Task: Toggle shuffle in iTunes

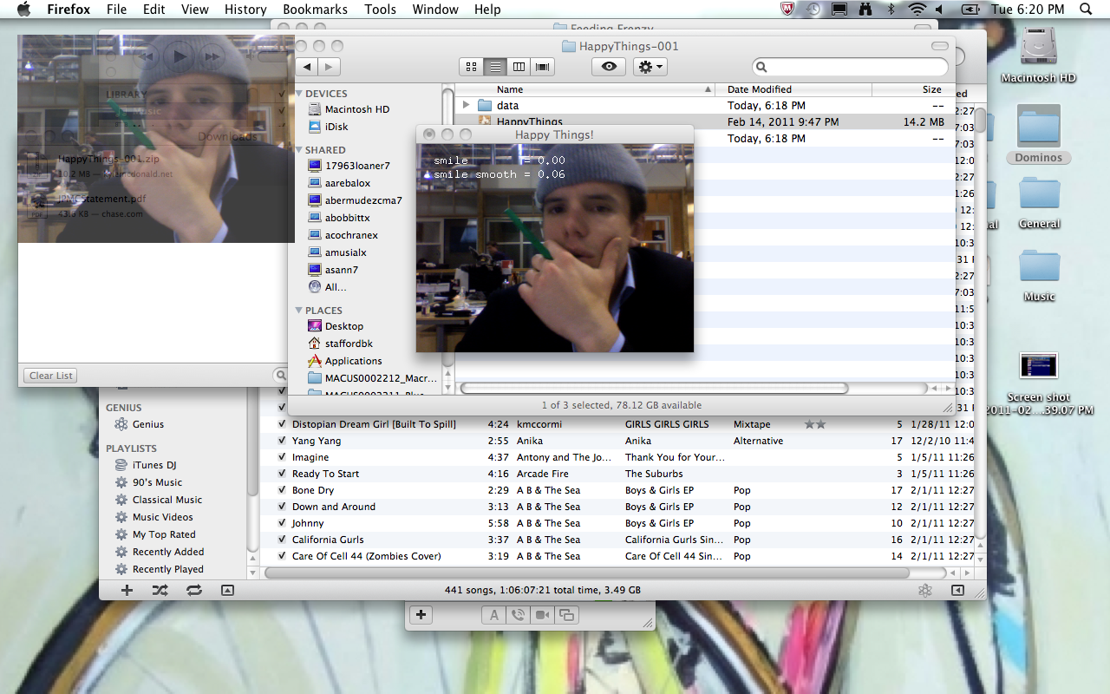Action: point(160,590)
